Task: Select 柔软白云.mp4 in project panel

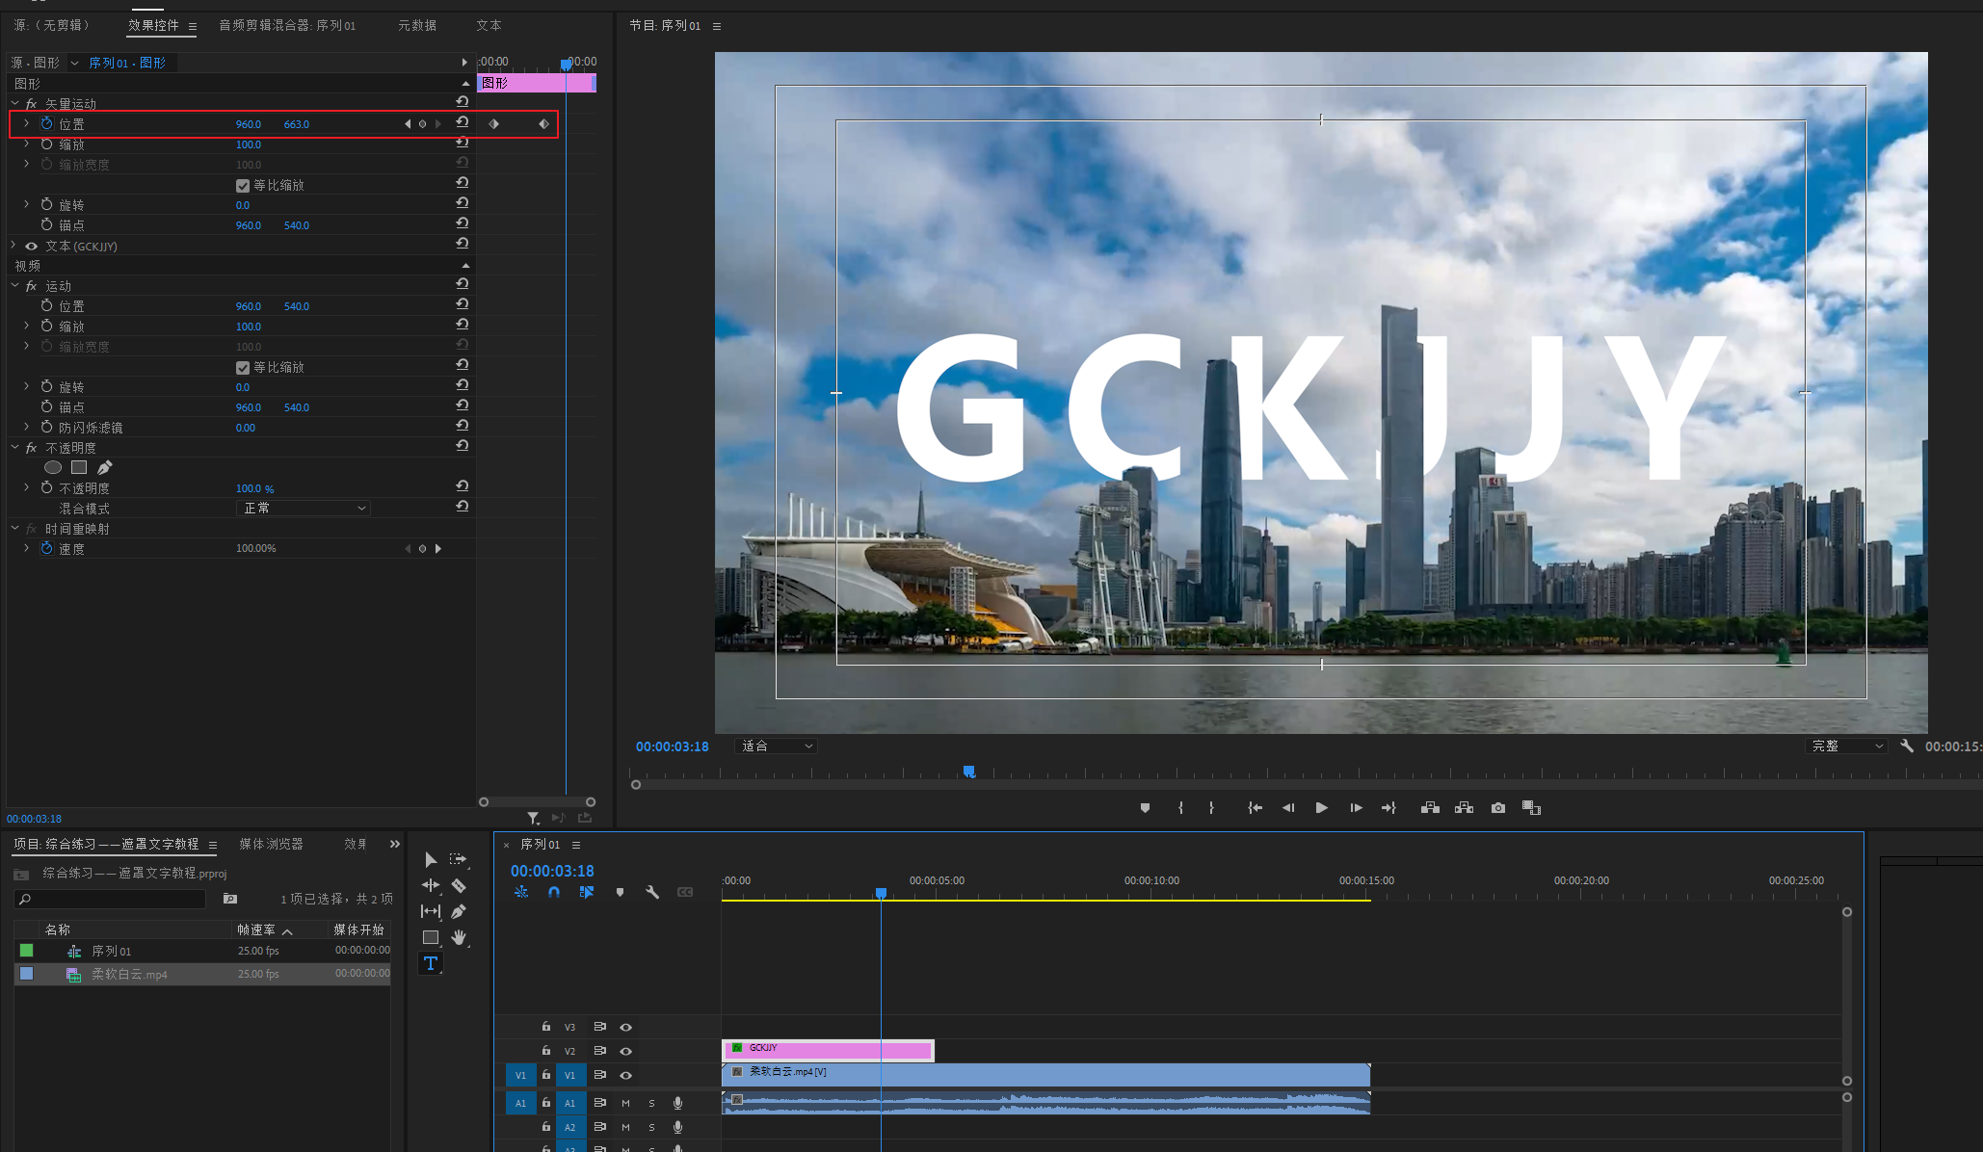Action: (x=129, y=974)
